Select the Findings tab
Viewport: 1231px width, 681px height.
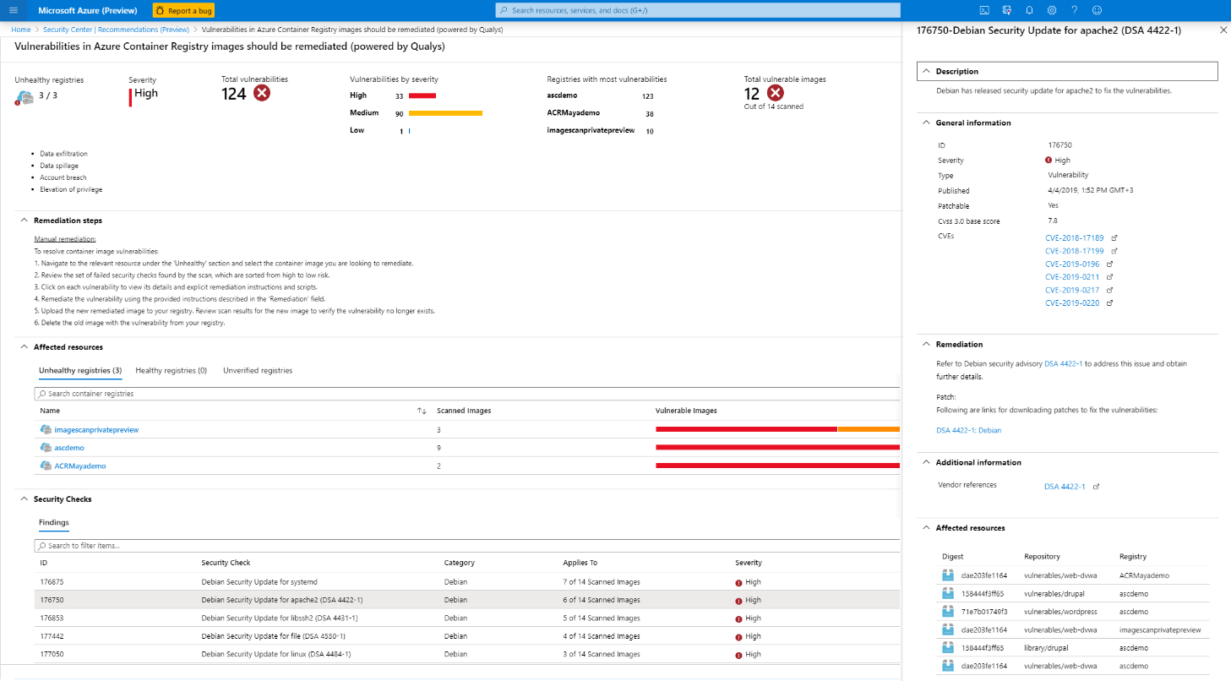pyautogui.click(x=54, y=523)
